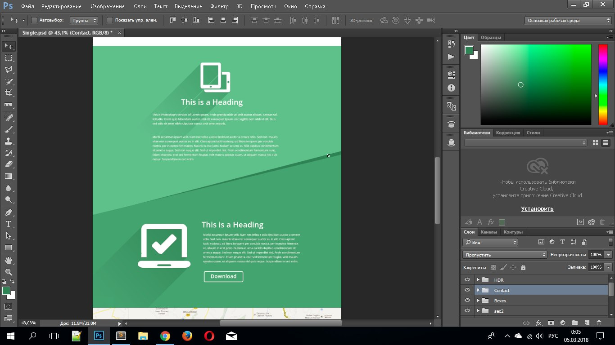Screen dimensions: 615x345
Task: Select the Zoom tool
Action: (x=9, y=272)
